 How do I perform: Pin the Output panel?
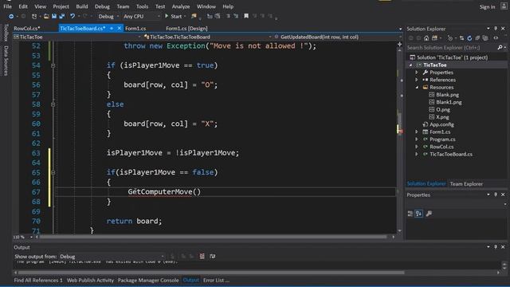coord(496,247)
